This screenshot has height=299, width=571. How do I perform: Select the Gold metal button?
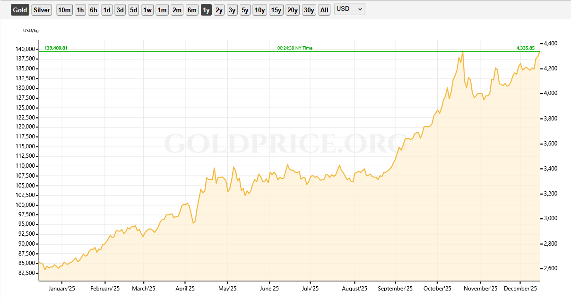(20, 10)
